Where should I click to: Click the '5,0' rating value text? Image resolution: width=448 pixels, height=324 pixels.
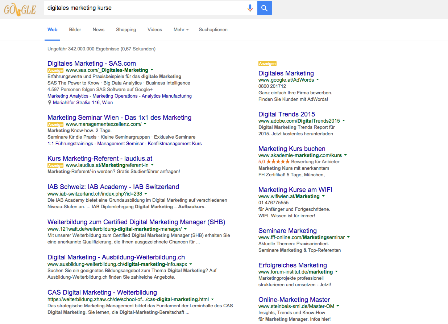(262, 162)
